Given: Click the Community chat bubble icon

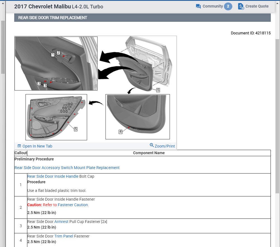Looking at the screenshot, I should (x=198, y=6).
